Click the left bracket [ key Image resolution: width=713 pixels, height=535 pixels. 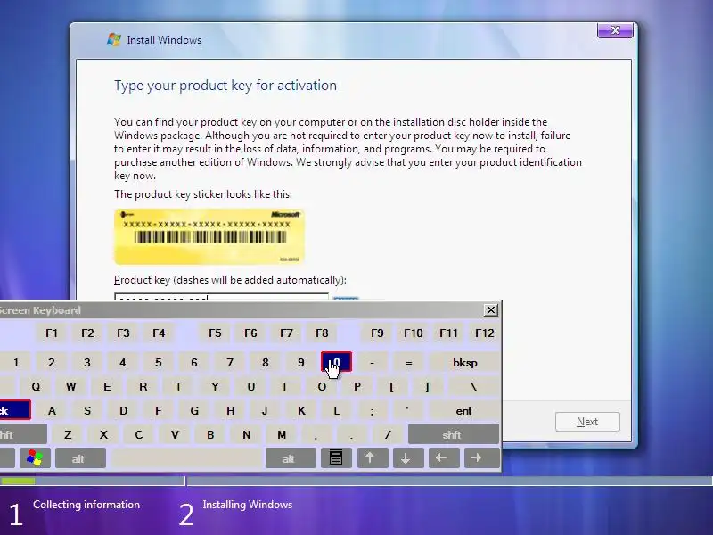tap(391, 387)
